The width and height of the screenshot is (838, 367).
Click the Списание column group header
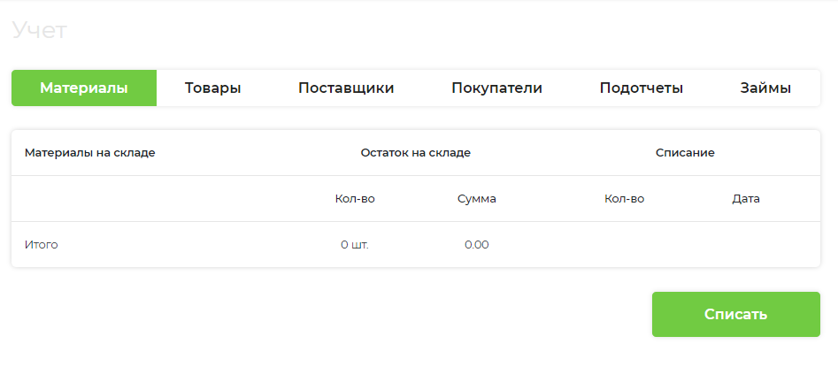685,153
